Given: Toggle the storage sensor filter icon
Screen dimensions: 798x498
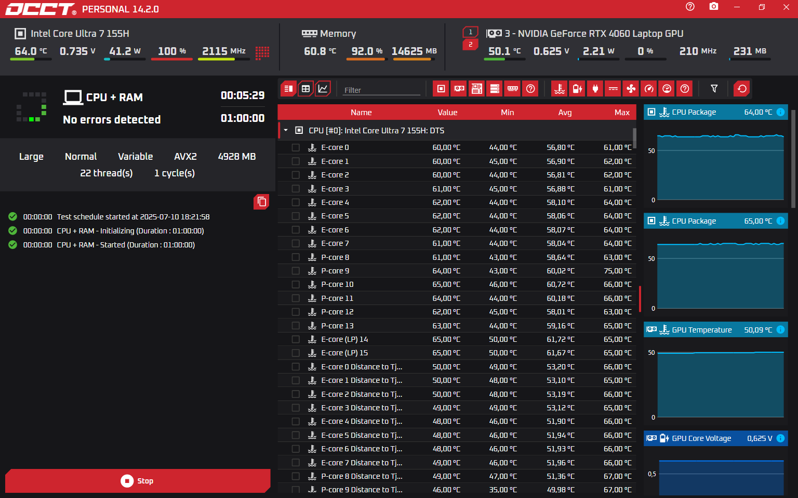Looking at the screenshot, I should 495,89.
